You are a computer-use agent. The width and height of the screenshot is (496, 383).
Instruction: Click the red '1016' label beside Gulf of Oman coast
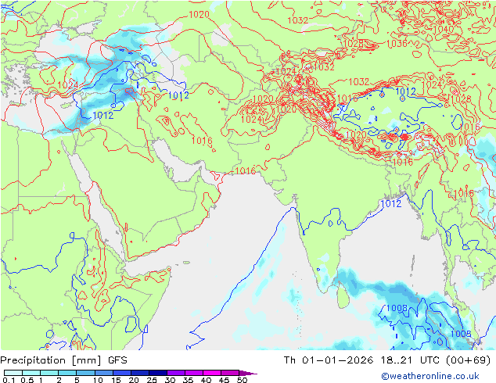(245, 170)
